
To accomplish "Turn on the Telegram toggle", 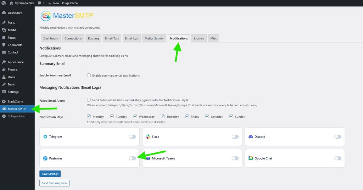I will point(133,137).
